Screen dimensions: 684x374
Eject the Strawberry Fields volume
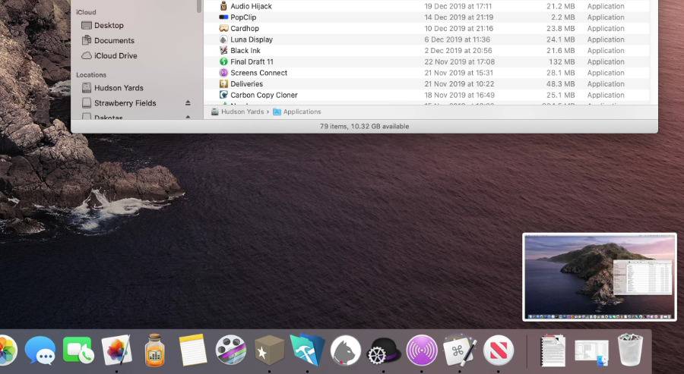pos(188,103)
